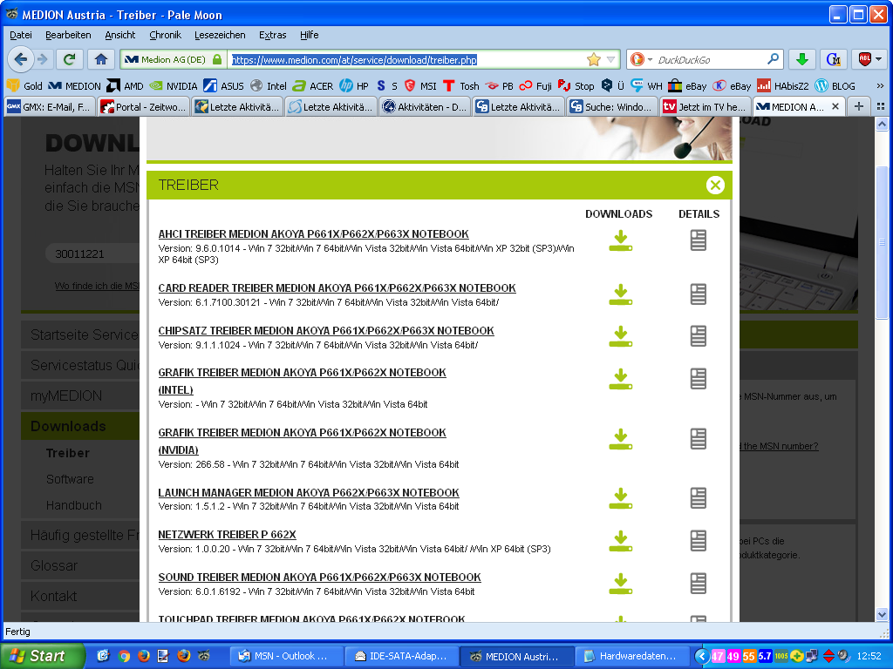
Task: Open the Ansicht menu
Action: (x=120, y=35)
